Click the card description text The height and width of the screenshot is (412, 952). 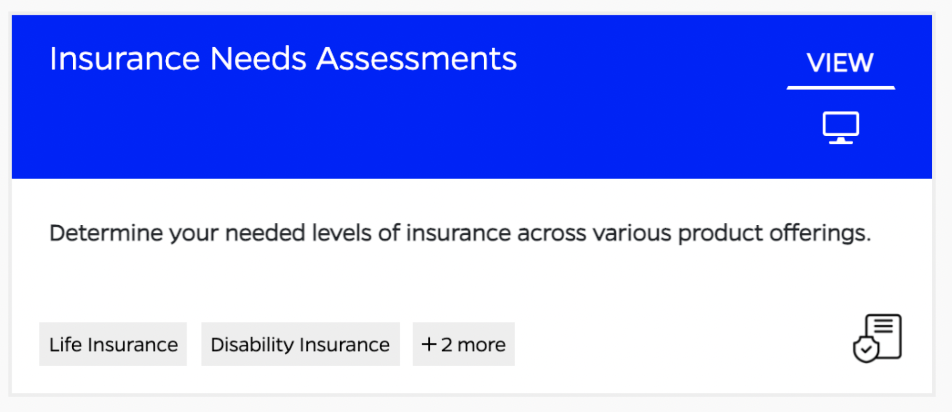click(460, 233)
